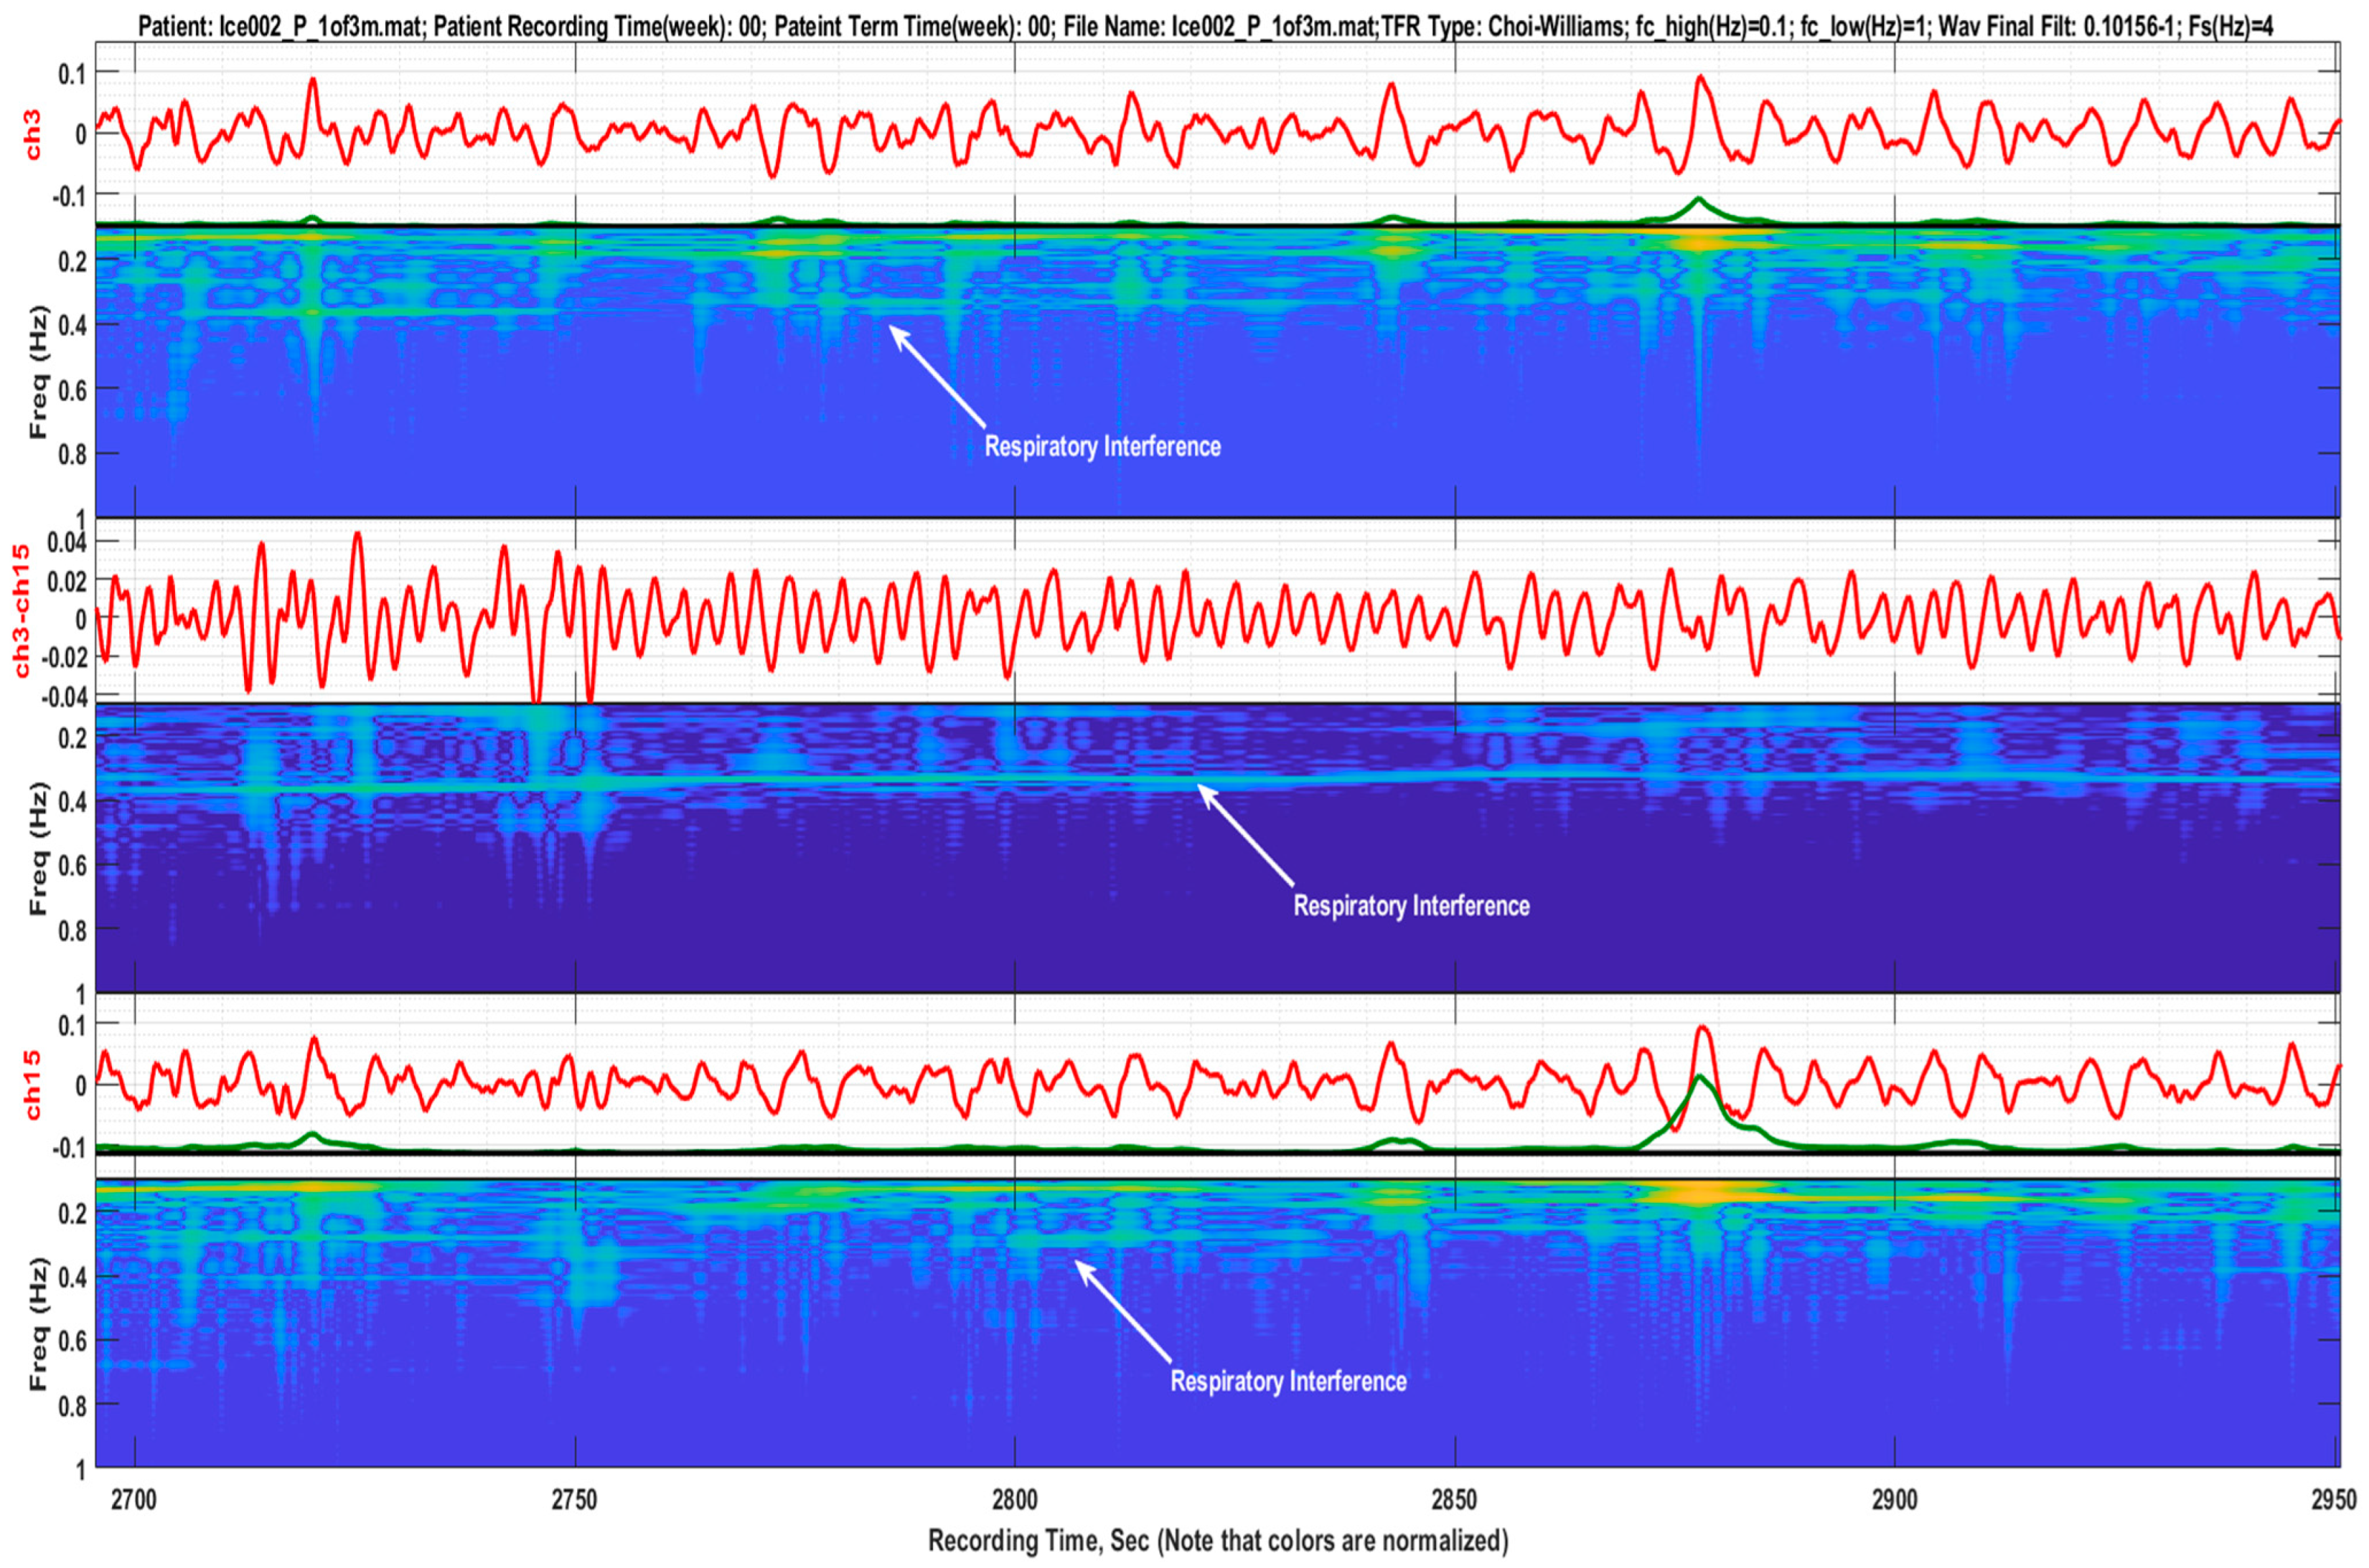The image size is (2369, 1568).
Task: Select the red ch3 axis label
Action: coord(33,137)
